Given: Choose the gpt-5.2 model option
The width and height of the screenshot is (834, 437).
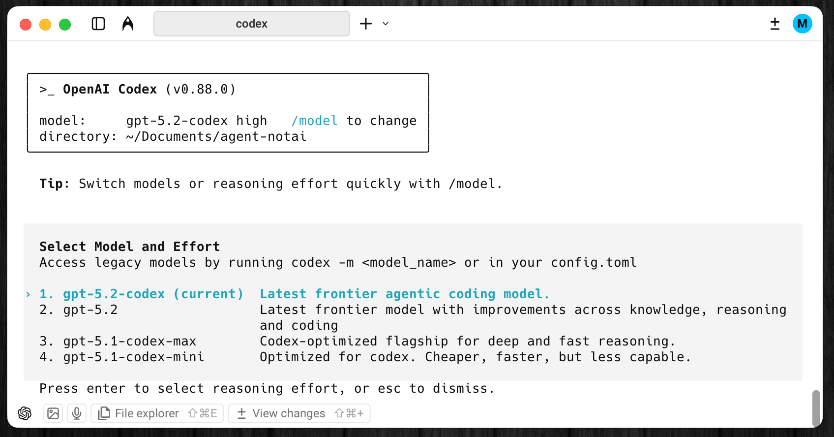Looking at the screenshot, I should coord(90,310).
